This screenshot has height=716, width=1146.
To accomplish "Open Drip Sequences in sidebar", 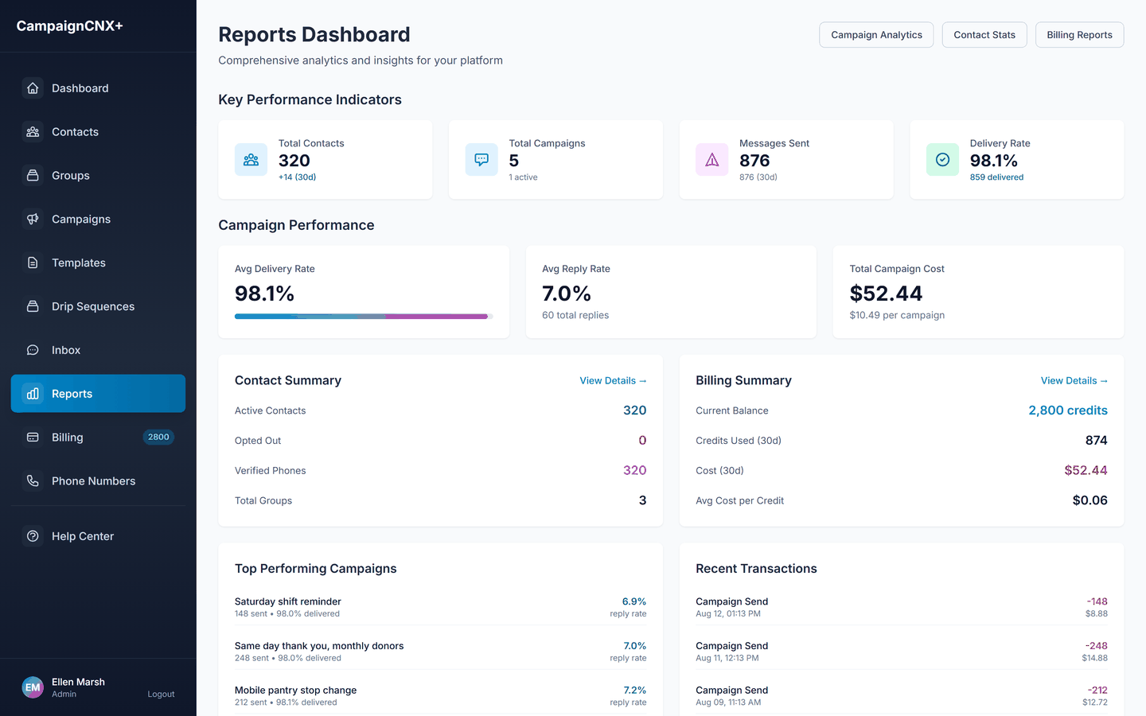I will click(98, 306).
